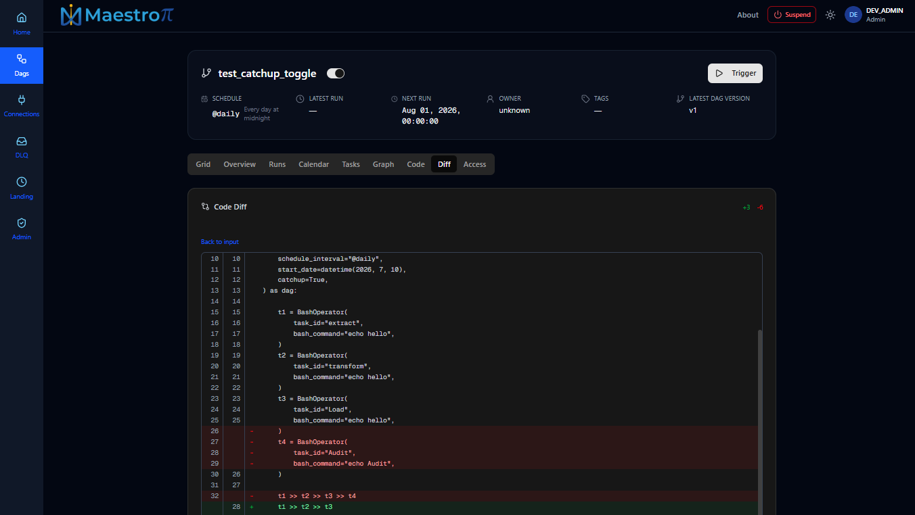Click the Schedule calendar icon
Screen dimensions: 915x515
[204, 99]
